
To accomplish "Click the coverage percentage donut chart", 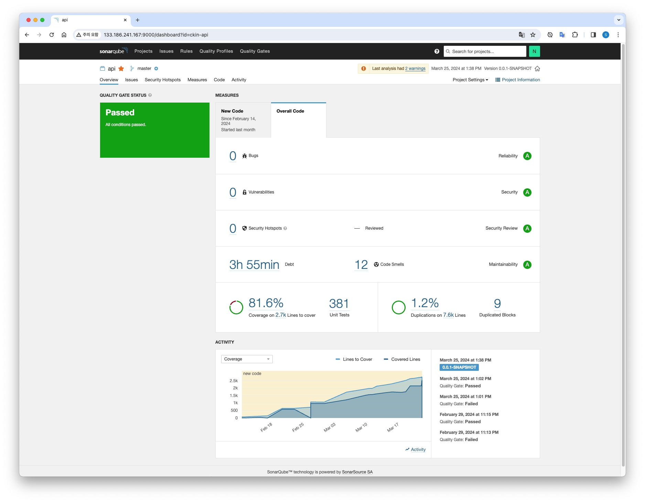I will (236, 307).
